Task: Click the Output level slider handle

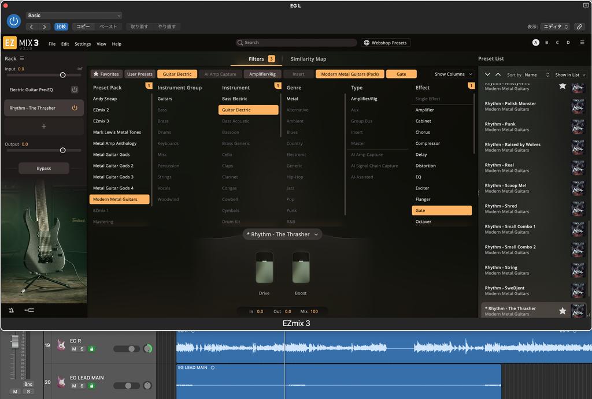Action: point(62,150)
